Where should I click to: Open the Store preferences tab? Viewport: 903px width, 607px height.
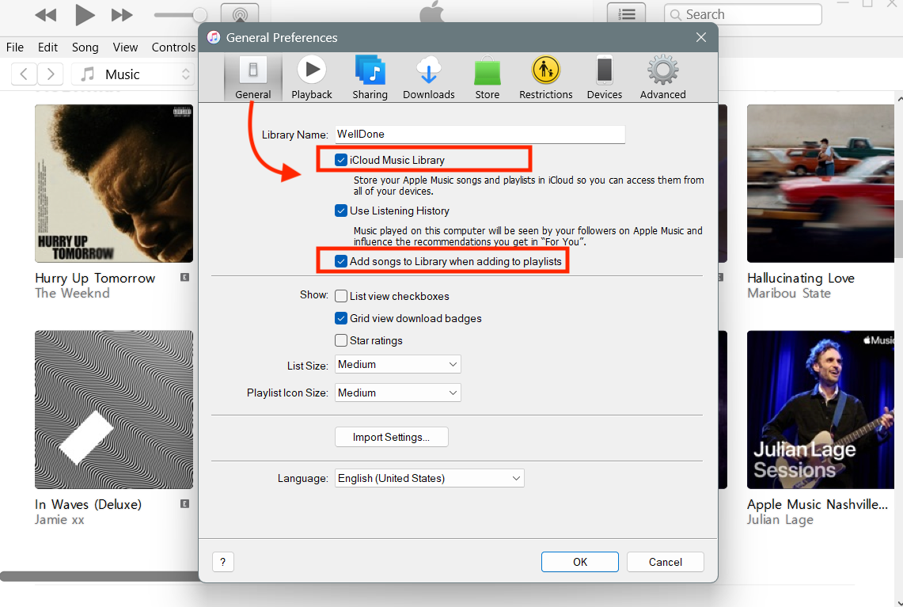point(488,78)
